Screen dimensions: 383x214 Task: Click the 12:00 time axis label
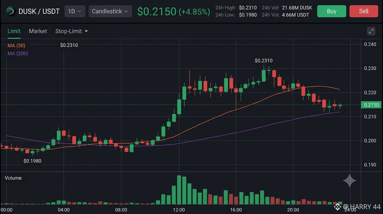click(178, 210)
